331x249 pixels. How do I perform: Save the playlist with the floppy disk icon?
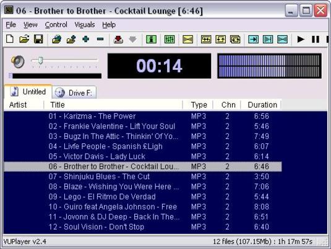[x=38, y=39]
